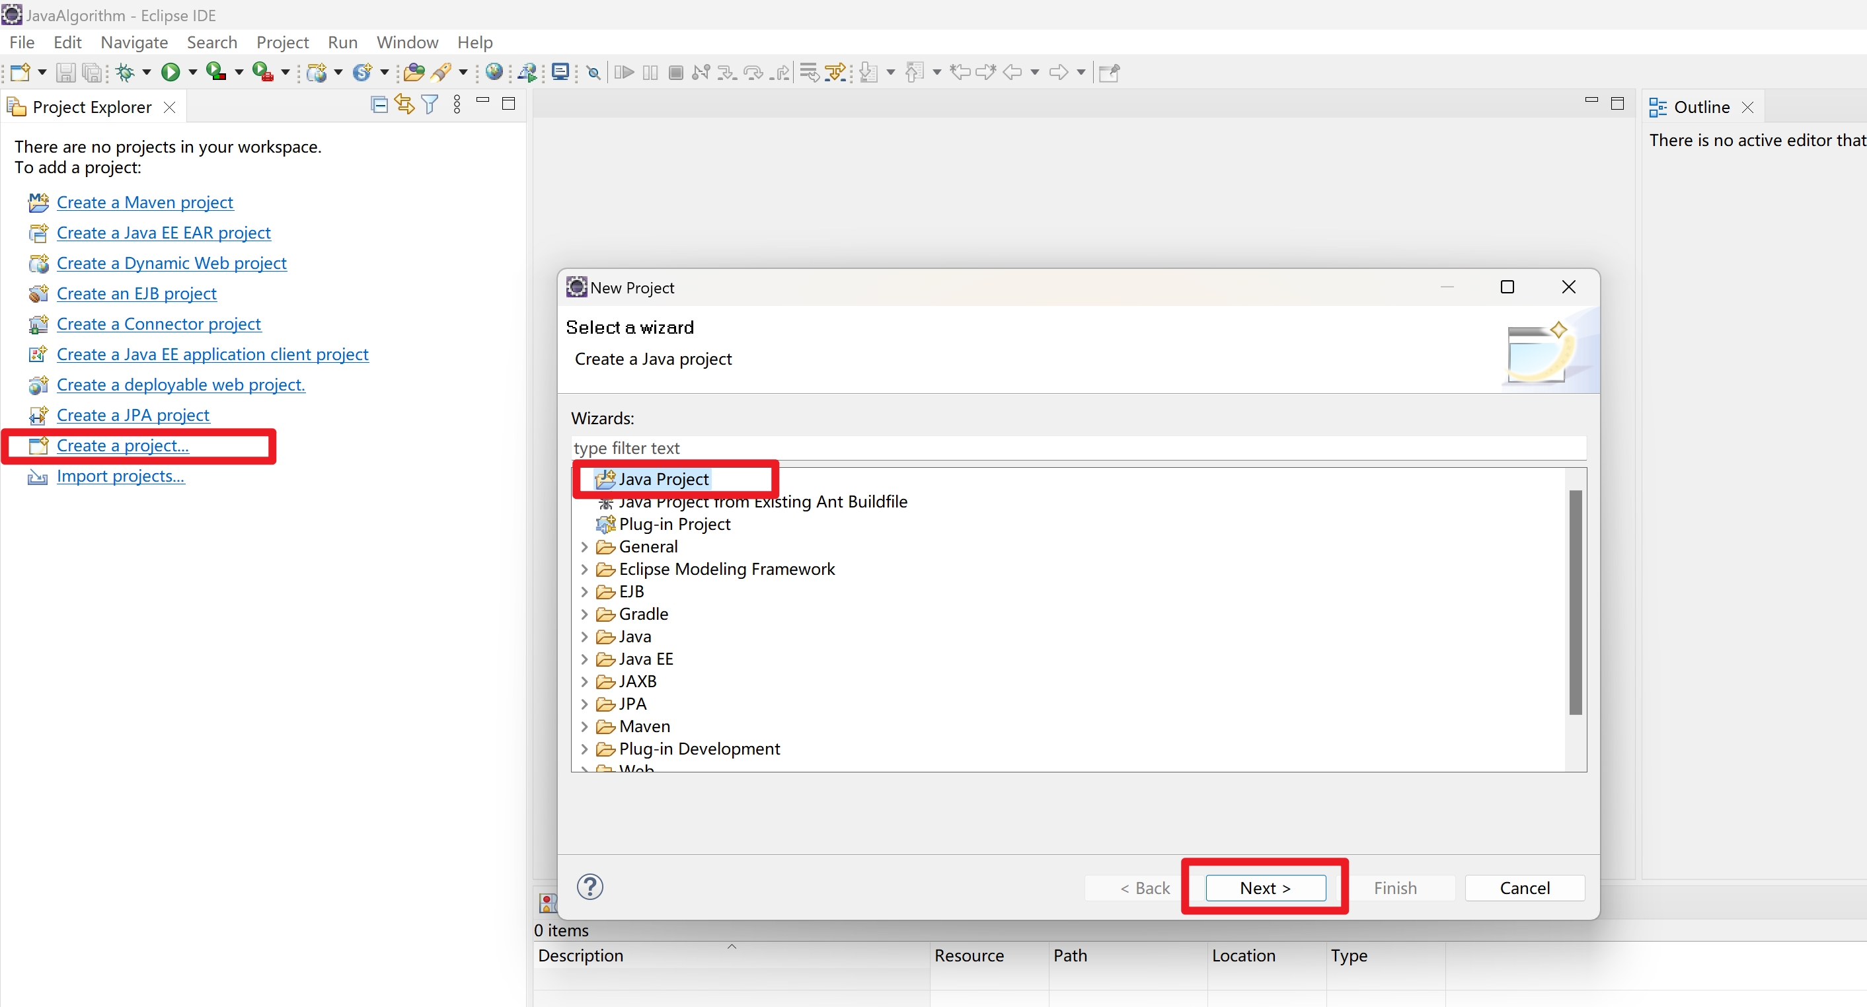Click Create a project... link
This screenshot has width=1867, height=1007.
[122, 445]
